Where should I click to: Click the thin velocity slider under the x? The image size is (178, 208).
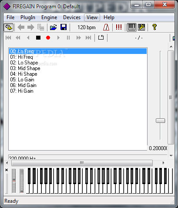click(7, 183)
